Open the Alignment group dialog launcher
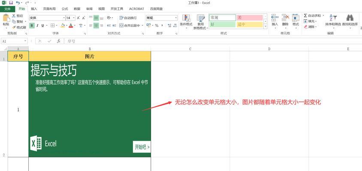Viewport: 362px width, 171px height. point(143,34)
